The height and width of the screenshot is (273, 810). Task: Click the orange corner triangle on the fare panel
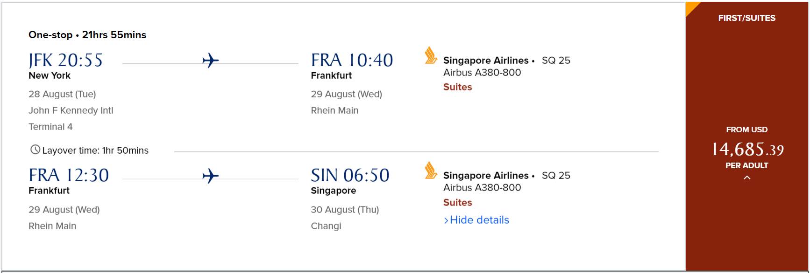[691, 7]
